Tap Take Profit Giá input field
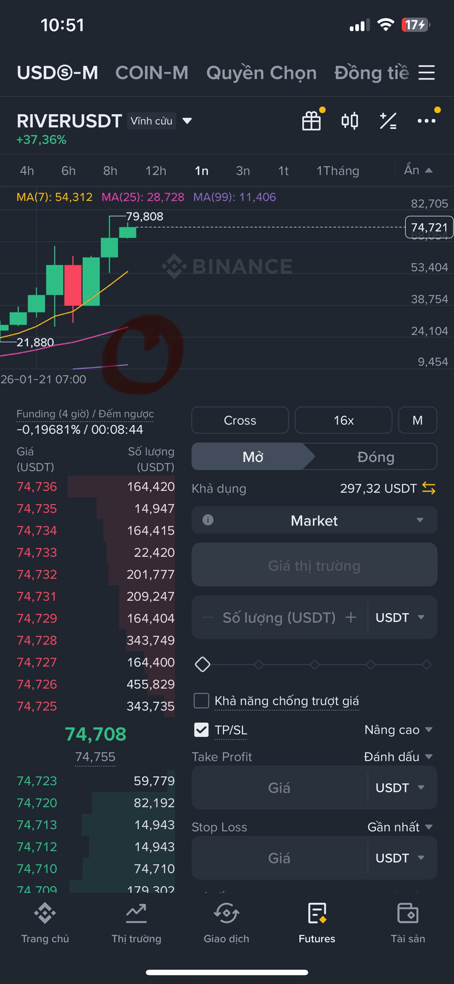454x984 pixels. 279,787
